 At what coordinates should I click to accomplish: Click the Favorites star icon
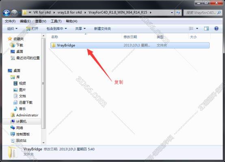point(10,38)
